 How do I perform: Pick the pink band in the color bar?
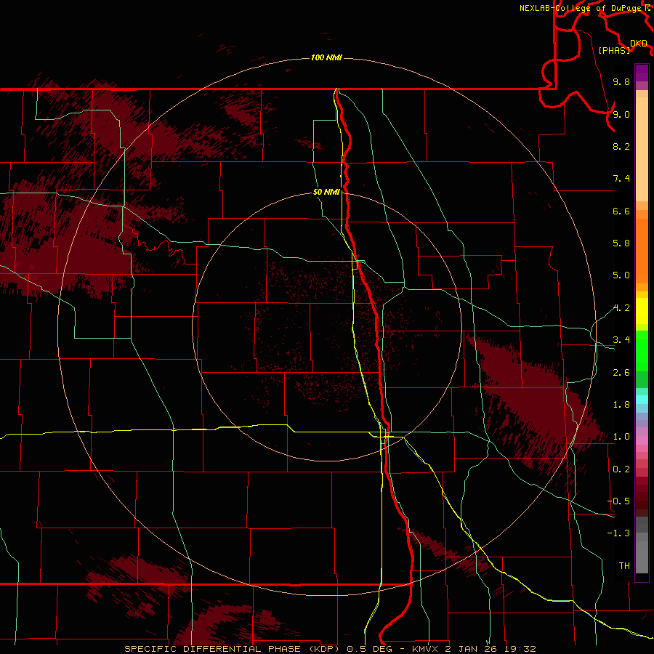pyautogui.click(x=642, y=440)
